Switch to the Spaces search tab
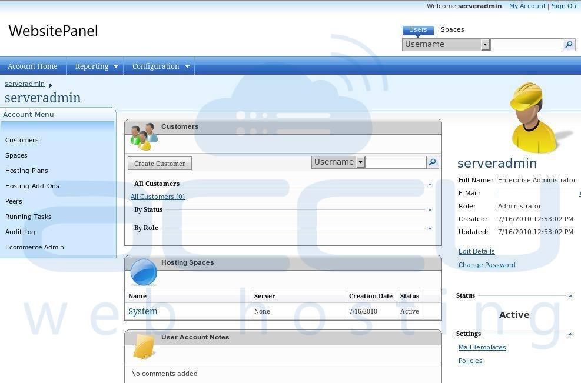581x383 pixels. [452, 29]
